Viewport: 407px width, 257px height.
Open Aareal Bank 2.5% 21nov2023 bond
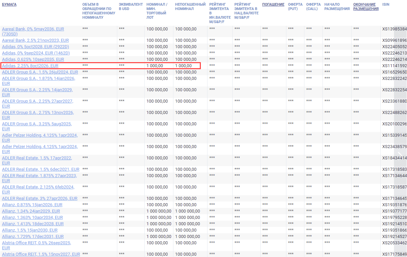click(35, 40)
